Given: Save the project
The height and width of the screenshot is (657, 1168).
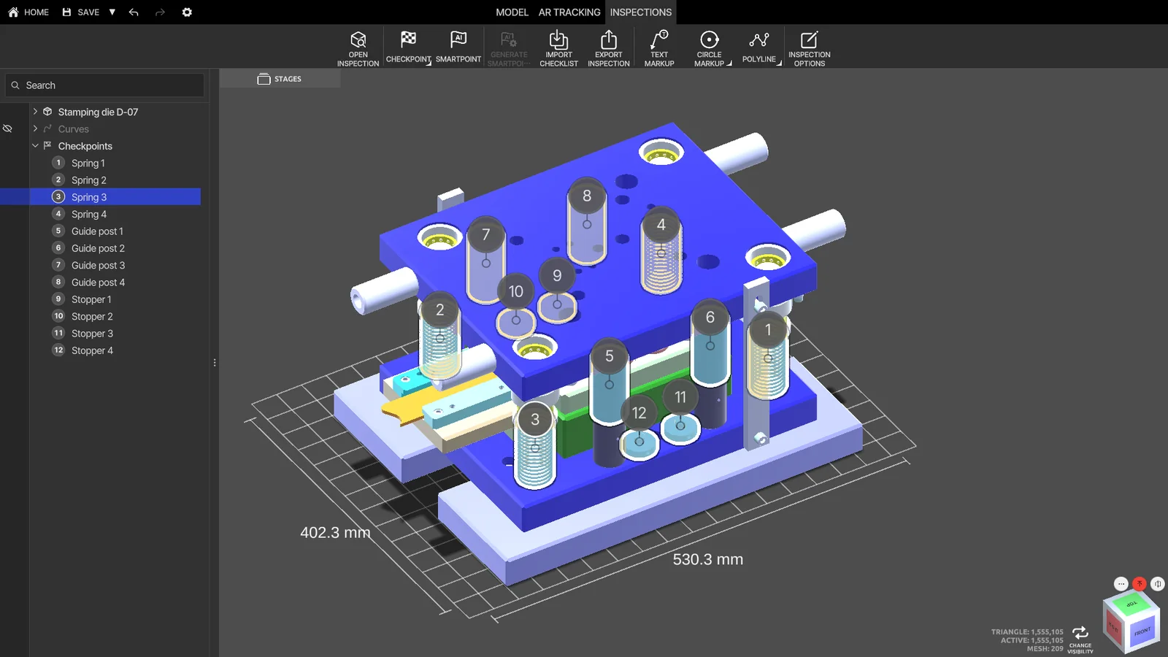Looking at the screenshot, I should pyautogui.click(x=81, y=12).
